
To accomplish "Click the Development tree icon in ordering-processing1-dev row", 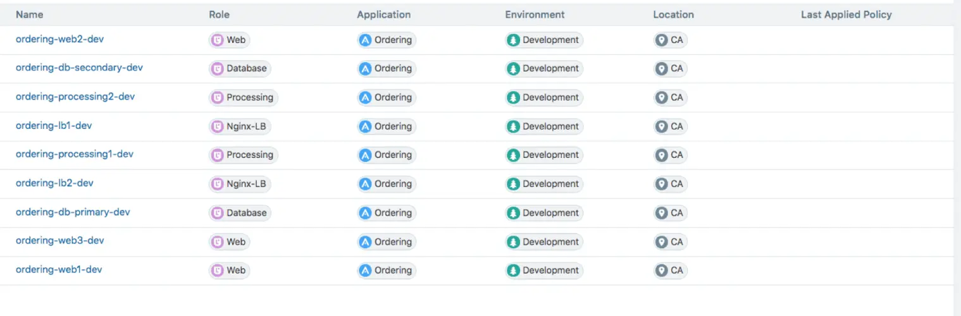I will [x=513, y=155].
